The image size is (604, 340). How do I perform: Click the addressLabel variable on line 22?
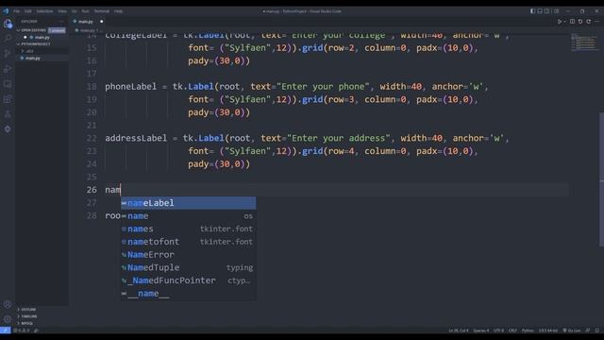[x=136, y=138]
